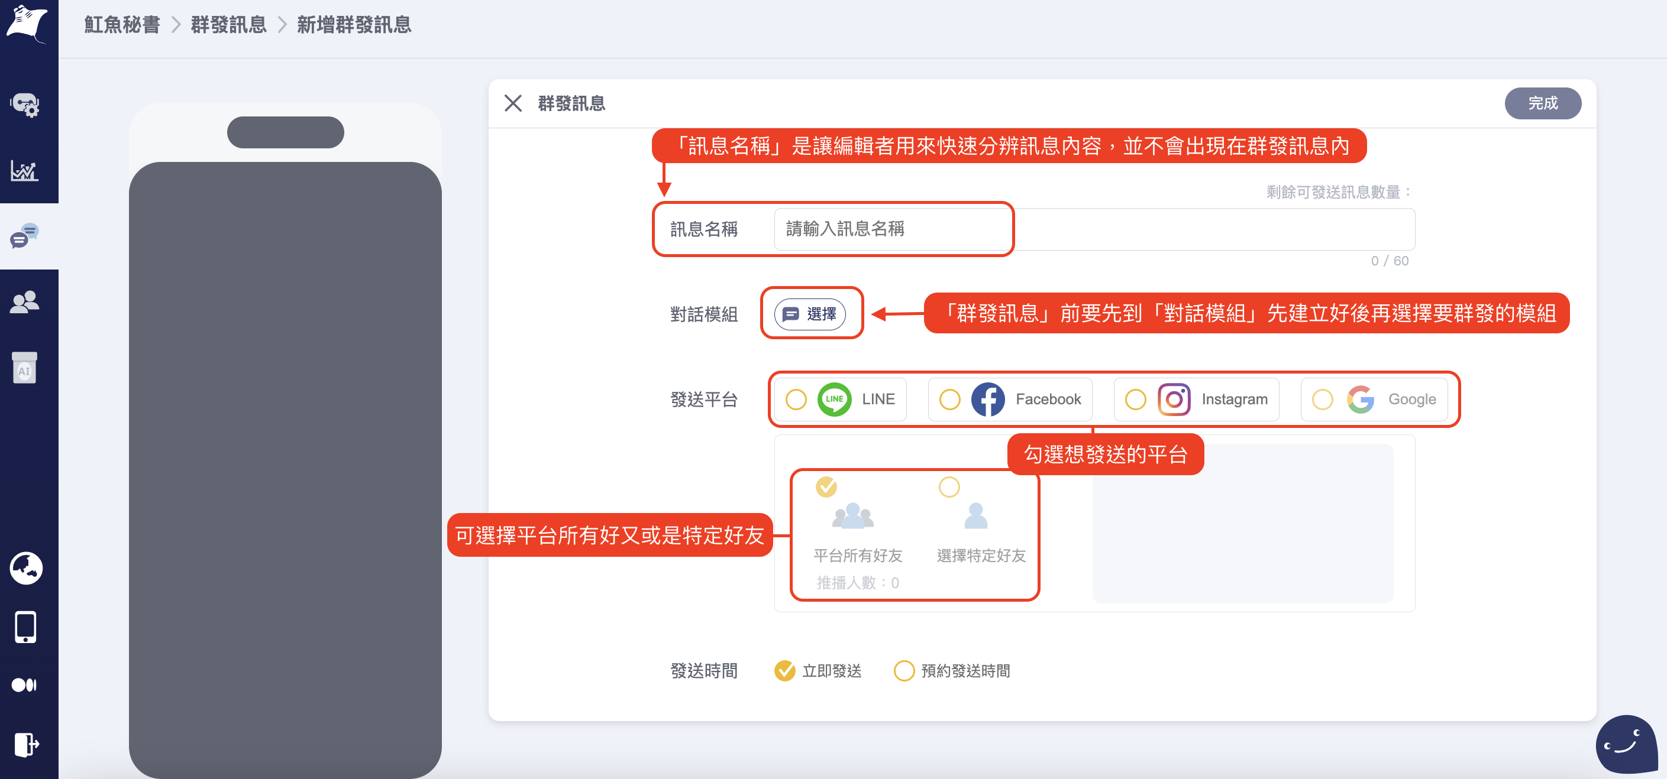
Task: Open the friends list sidebar icon
Action: pos(25,303)
